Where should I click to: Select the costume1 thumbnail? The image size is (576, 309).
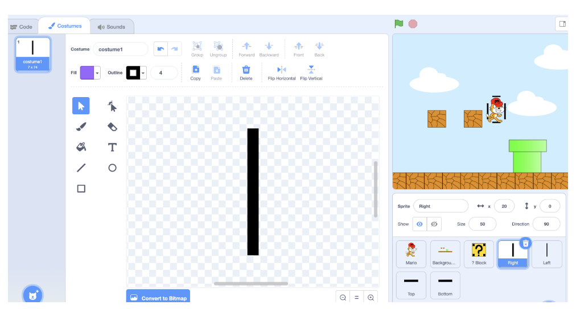32,55
